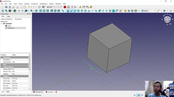This screenshot has height=97, width=174.
Task: Create a new document icon
Action: pyautogui.click(x=3, y=7)
